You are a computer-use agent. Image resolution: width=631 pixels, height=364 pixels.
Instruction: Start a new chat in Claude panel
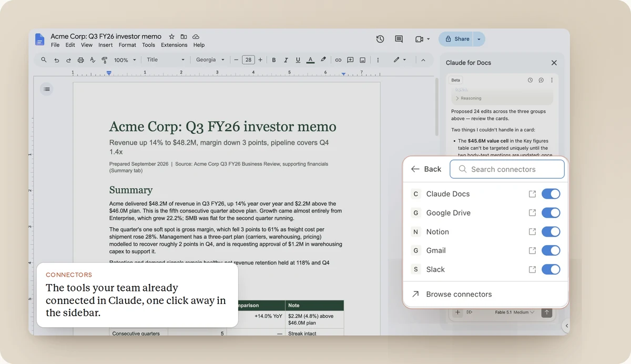(x=541, y=80)
